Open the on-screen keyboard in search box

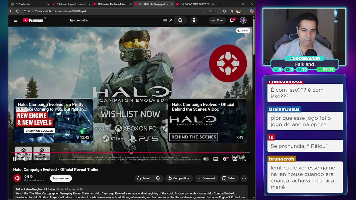click(x=165, y=20)
